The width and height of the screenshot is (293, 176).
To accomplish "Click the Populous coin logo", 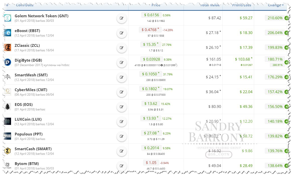I will (x=8, y=136).
